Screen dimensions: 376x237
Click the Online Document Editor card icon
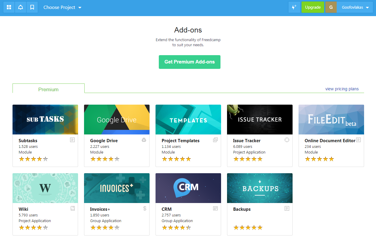358,140
